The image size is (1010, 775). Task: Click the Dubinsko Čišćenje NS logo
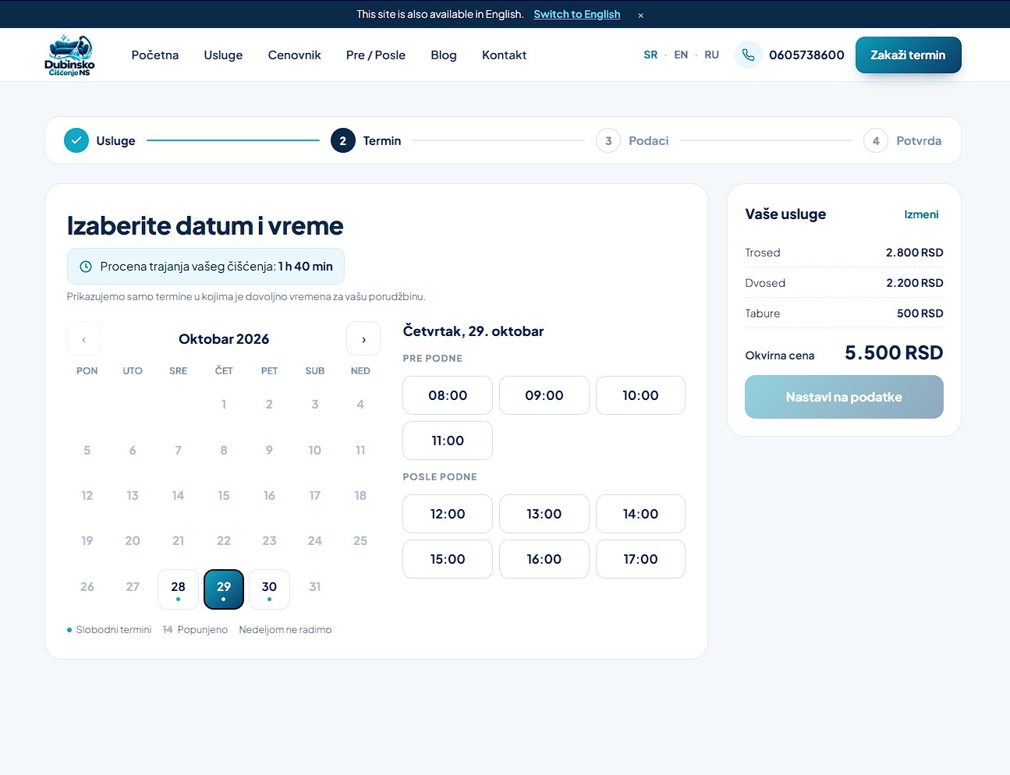point(69,55)
